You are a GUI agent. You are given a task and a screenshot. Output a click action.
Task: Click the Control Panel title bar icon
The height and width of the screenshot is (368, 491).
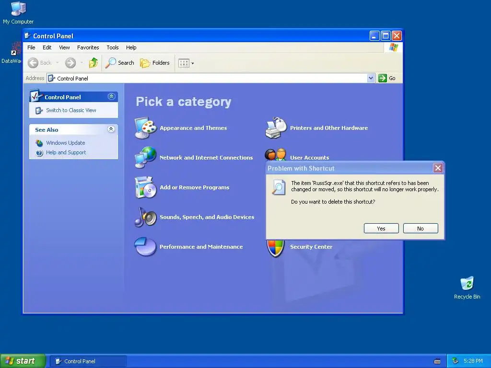(x=27, y=35)
